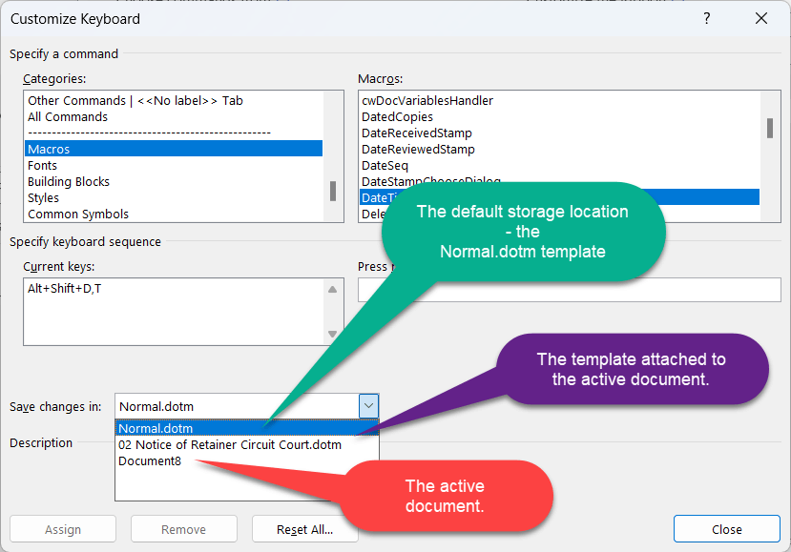Screen dimensions: 791x552
Task: Select the DateReviewedStamp macro
Action: [x=418, y=149]
